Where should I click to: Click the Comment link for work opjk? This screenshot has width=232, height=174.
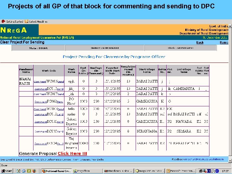click(40, 82)
